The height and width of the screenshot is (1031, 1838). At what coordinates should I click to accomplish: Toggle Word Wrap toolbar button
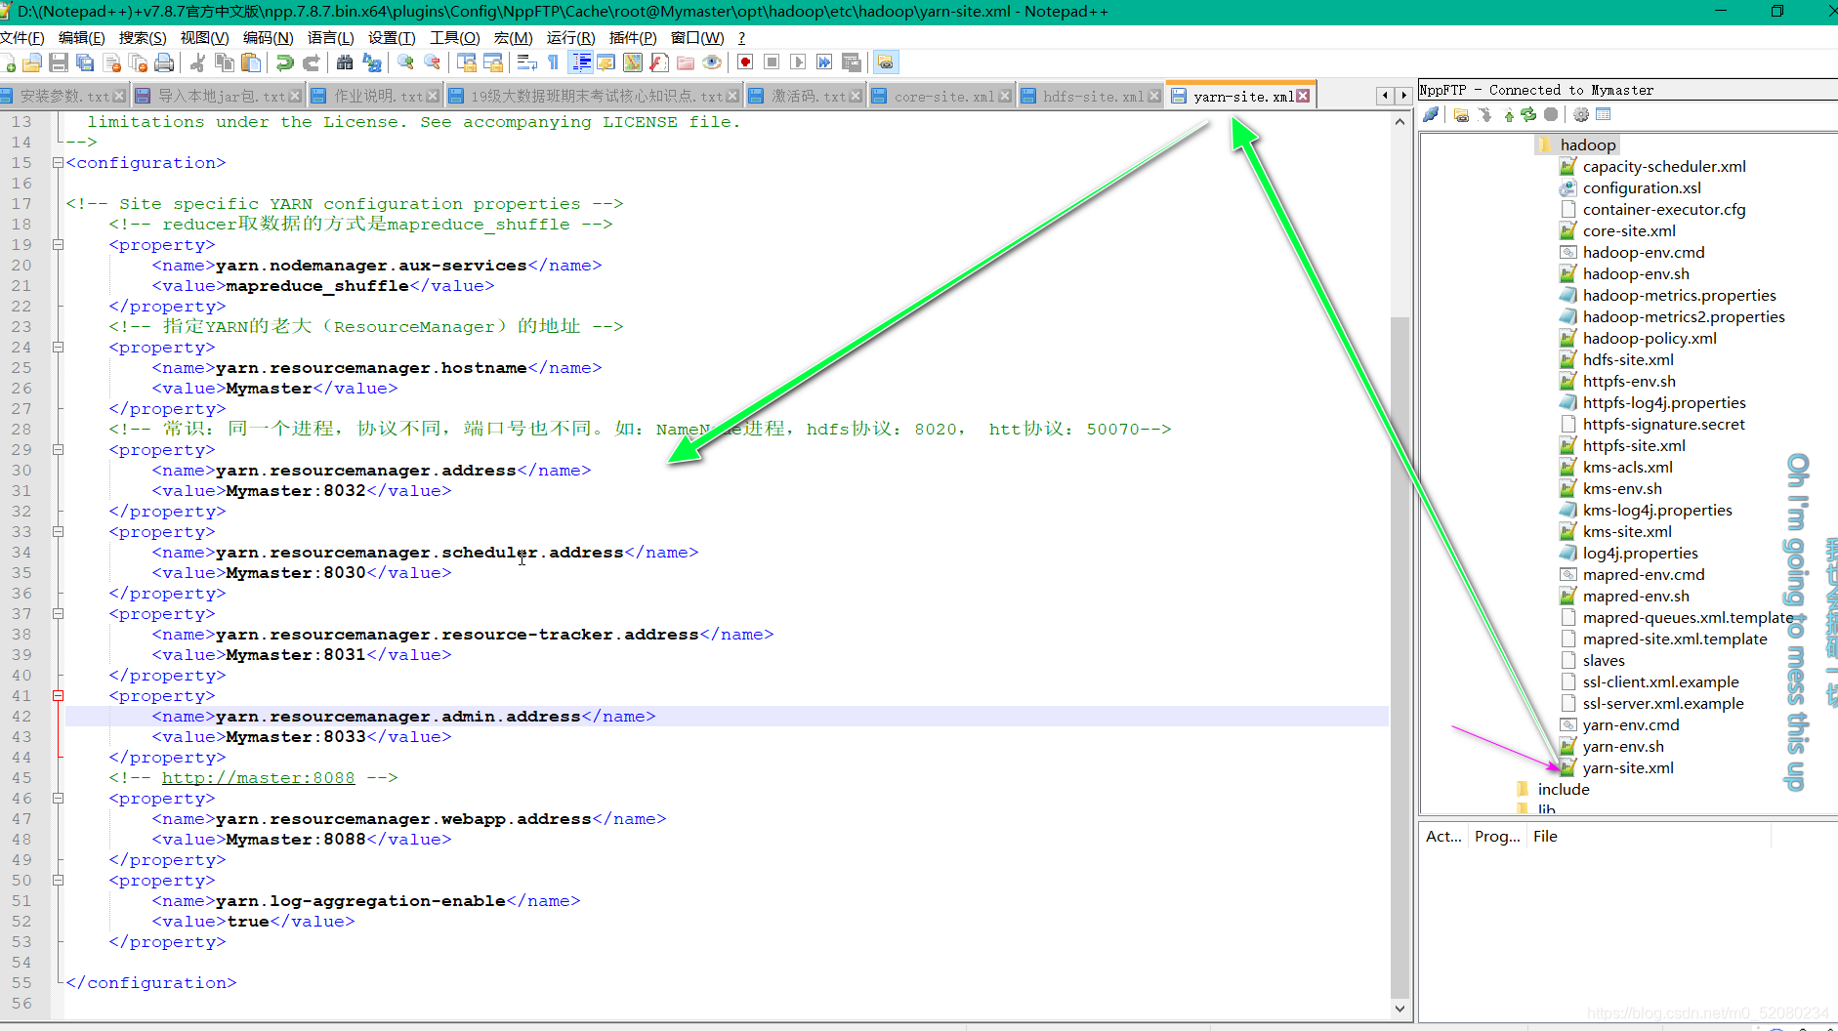(x=526, y=62)
